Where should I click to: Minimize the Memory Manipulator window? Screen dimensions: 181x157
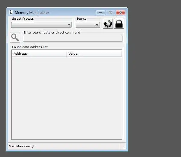[x=100, y=13]
